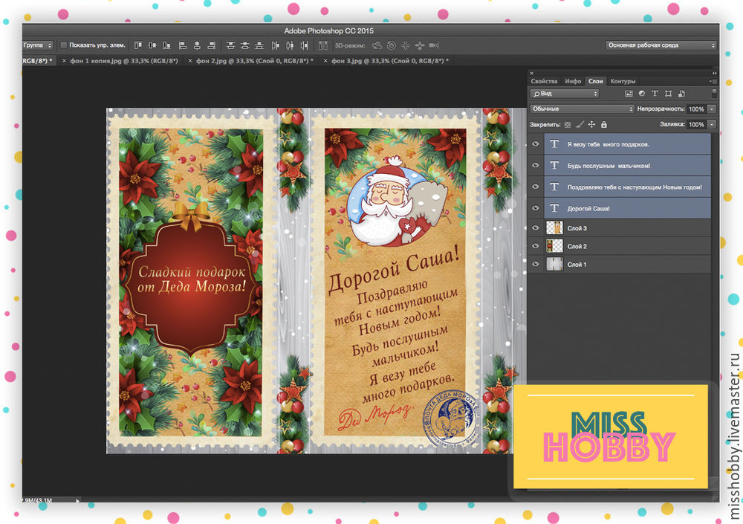This screenshot has height=524, width=743.
Task: Hide the 'Дорогой Саша!' text layer
Action: tap(536, 209)
